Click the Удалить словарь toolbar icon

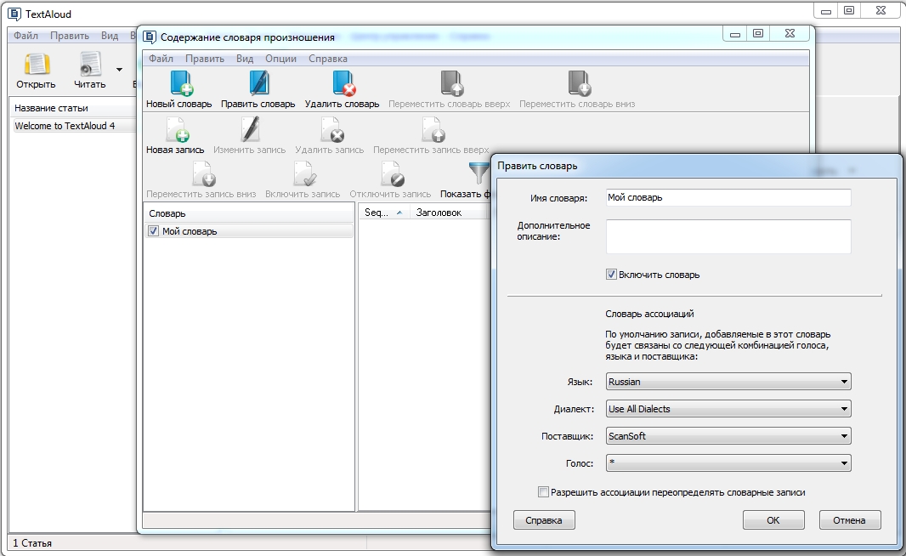[344, 82]
